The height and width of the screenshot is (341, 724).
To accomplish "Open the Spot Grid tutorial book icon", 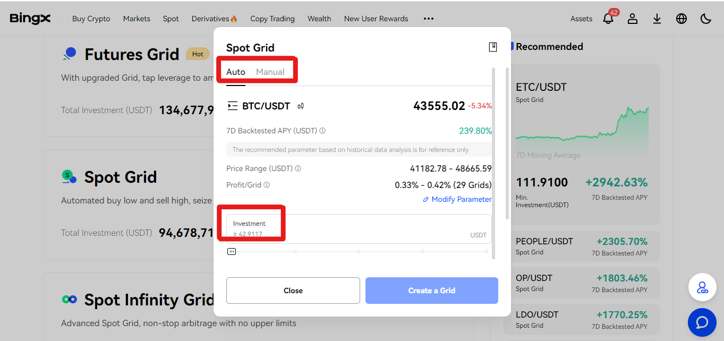I will [x=493, y=47].
